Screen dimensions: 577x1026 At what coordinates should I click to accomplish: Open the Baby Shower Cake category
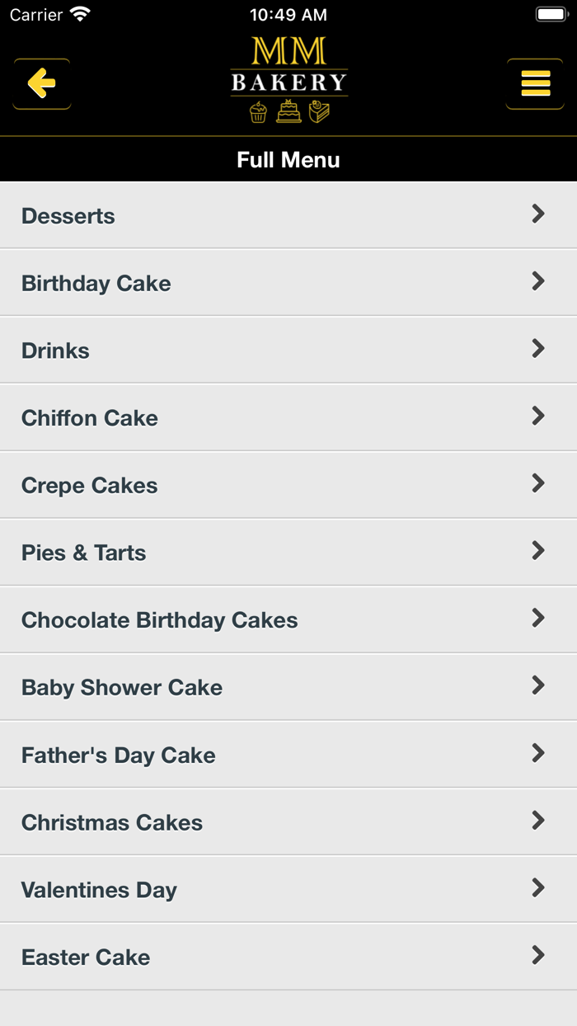click(122, 688)
